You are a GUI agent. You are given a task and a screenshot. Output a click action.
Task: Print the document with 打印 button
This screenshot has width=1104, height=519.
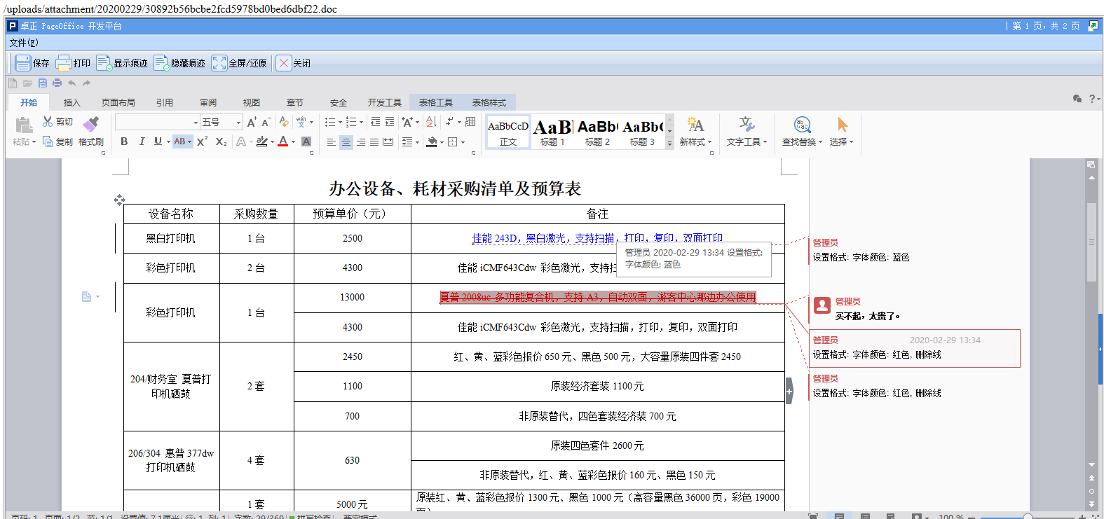pyautogui.click(x=73, y=63)
